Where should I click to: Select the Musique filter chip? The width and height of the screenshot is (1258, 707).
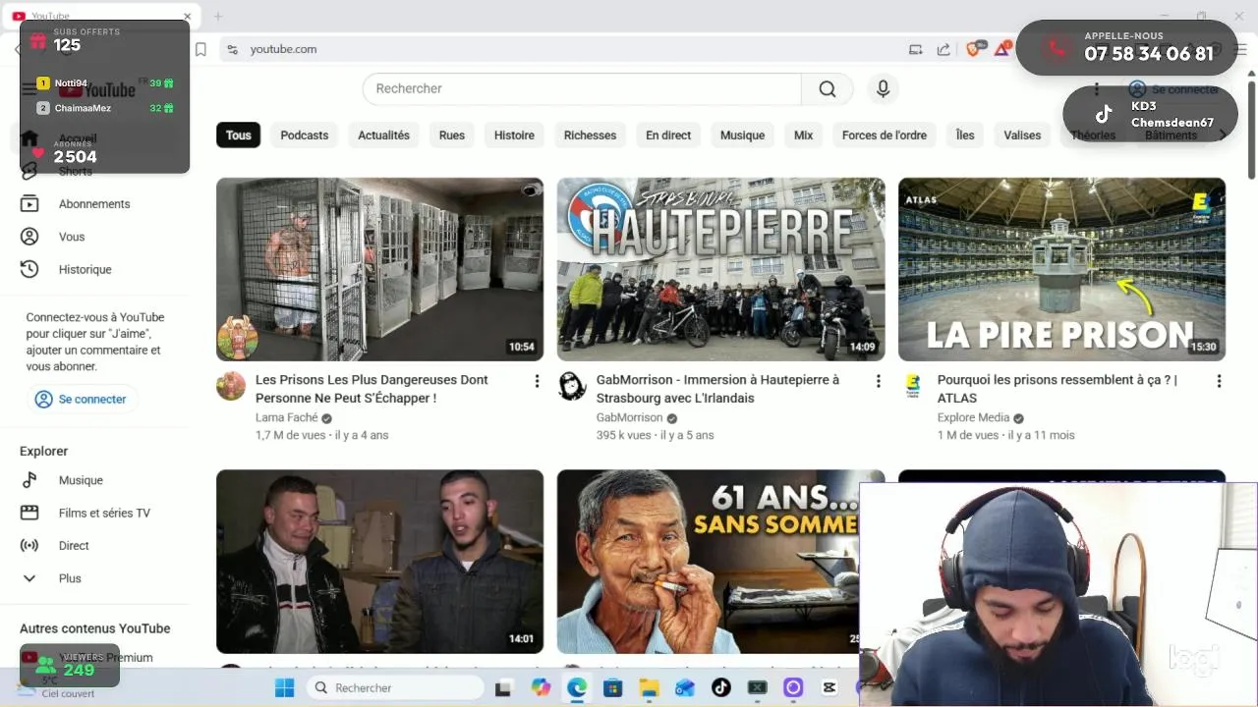pos(742,136)
